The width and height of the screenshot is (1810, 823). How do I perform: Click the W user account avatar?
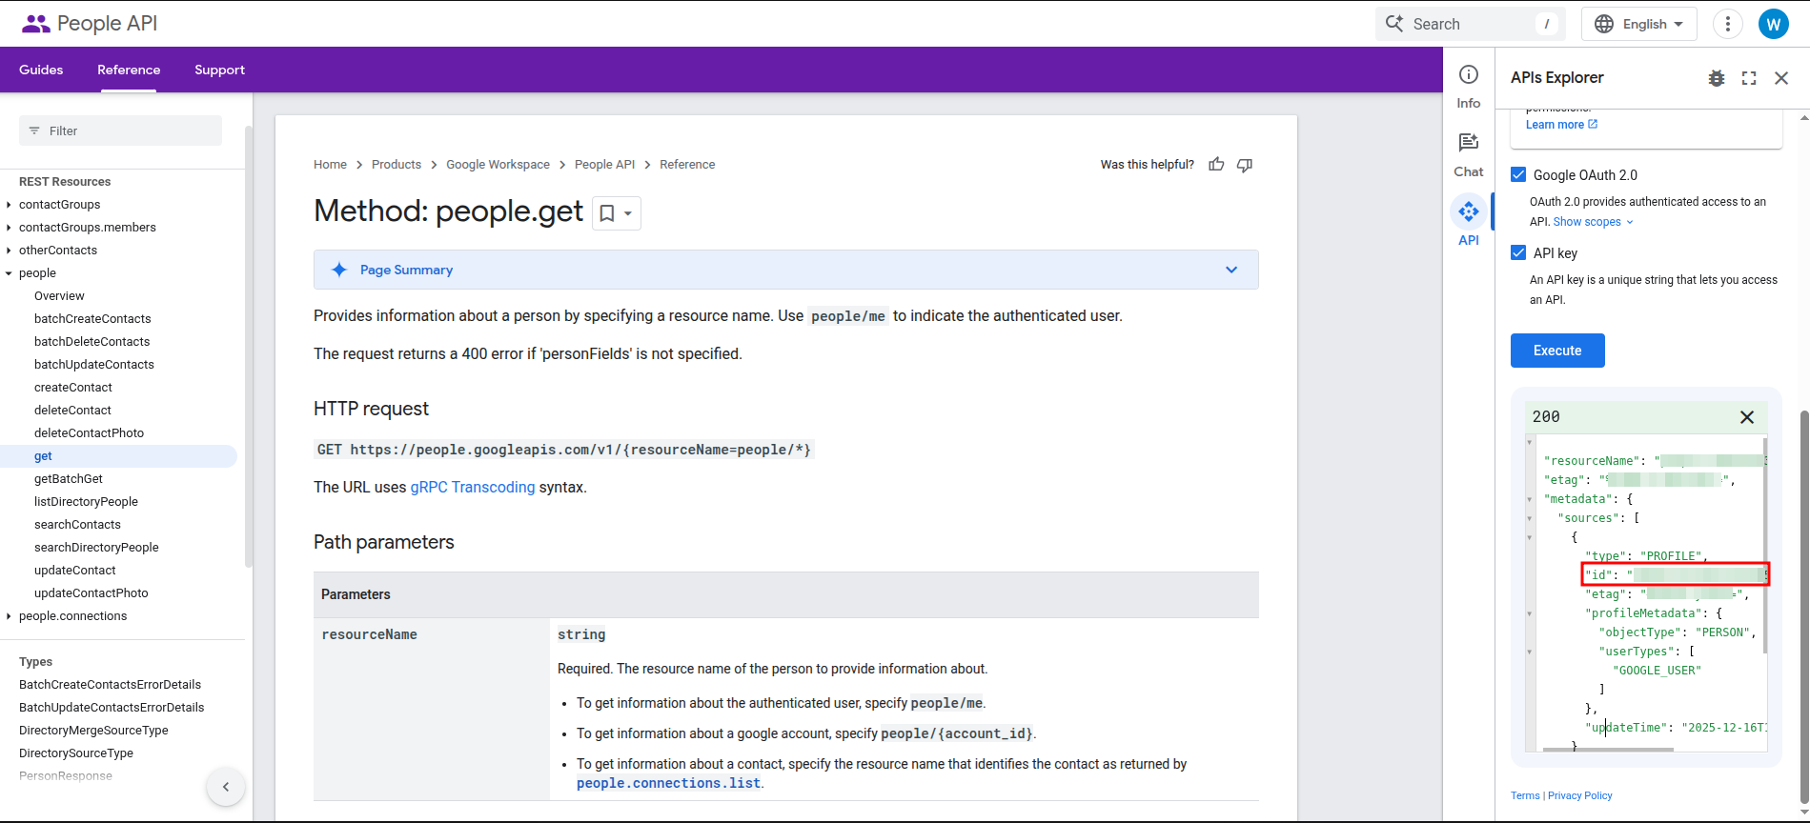point(1774,24)
